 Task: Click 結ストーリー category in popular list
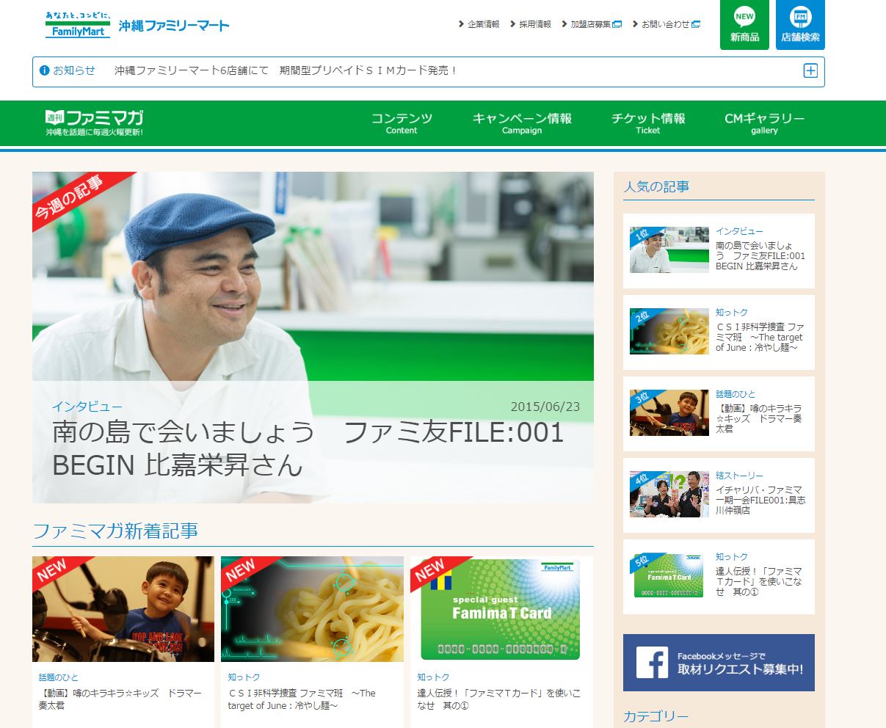[739, 476]
